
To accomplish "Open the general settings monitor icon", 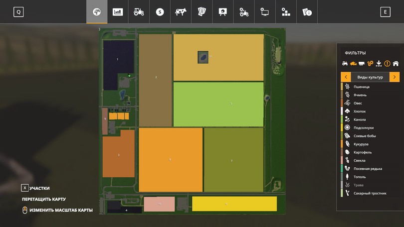I will [265, 12].
